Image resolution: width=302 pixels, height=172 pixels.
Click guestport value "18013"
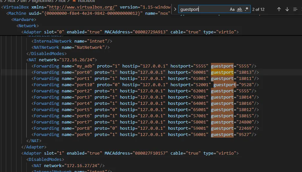click(x=245, y=72)
